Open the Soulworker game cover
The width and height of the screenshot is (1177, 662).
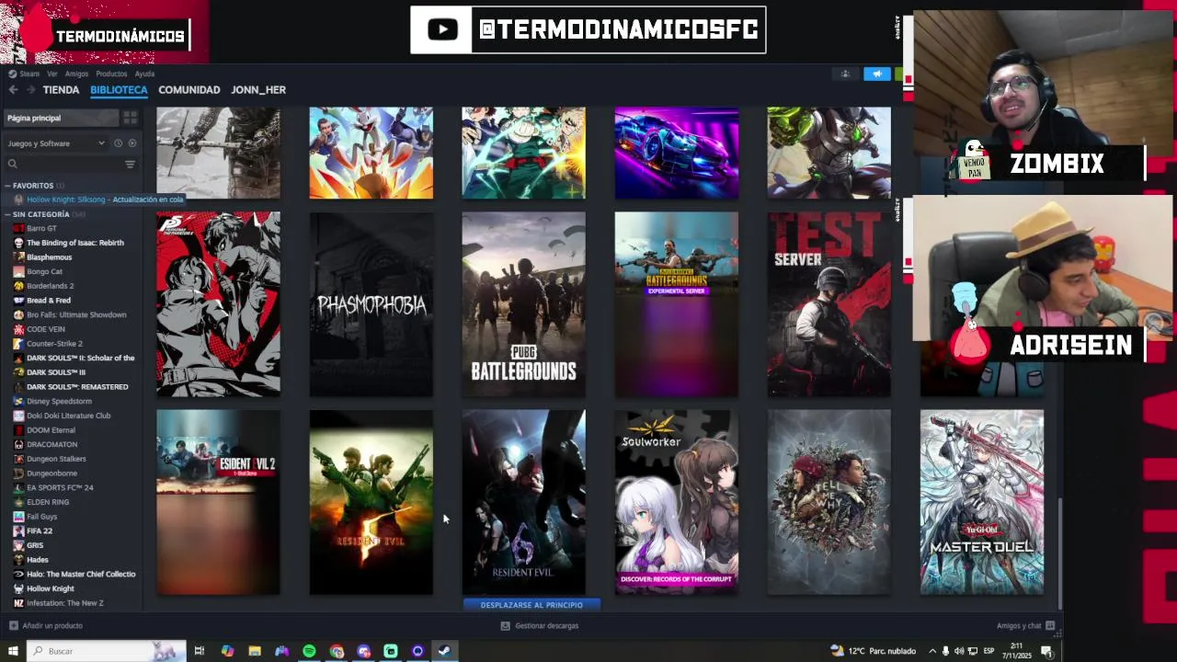(676, 502)
